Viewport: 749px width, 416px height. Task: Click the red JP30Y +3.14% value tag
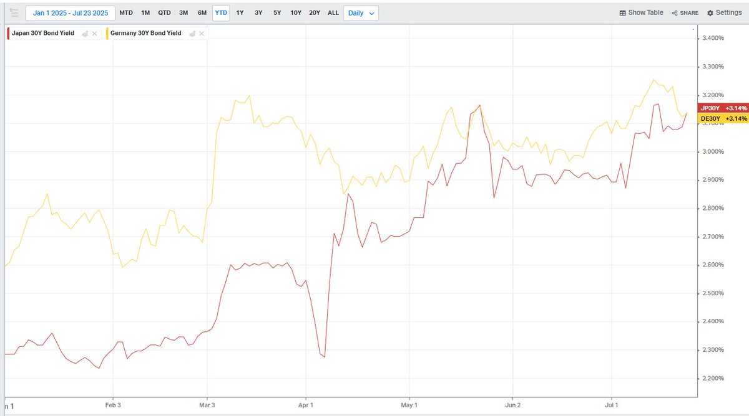724,108
